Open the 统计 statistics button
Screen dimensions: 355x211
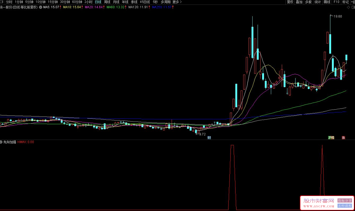coord(318,2)
